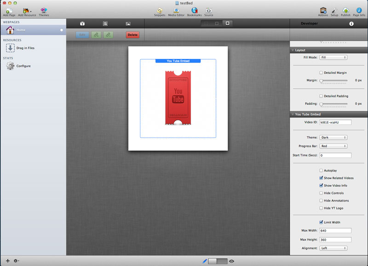368x266 pixels.
Task: Open the Addons manager
Action: pos(323,10)
